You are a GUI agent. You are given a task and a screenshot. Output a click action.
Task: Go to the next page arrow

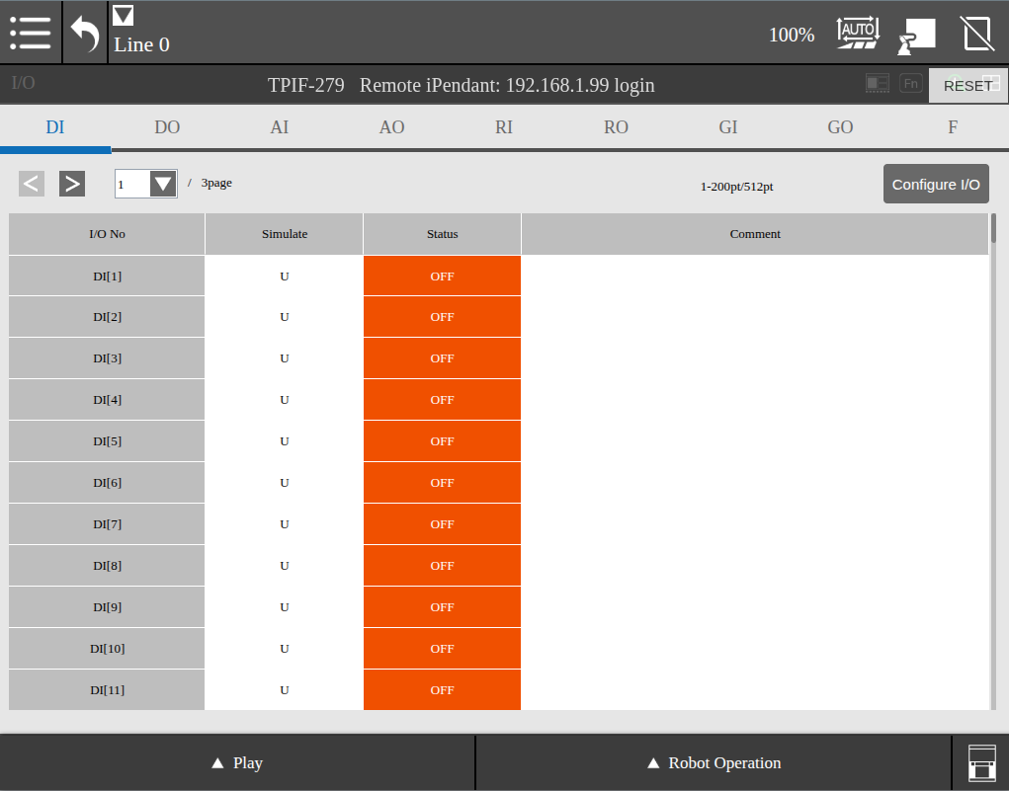(x=71, y=184)
